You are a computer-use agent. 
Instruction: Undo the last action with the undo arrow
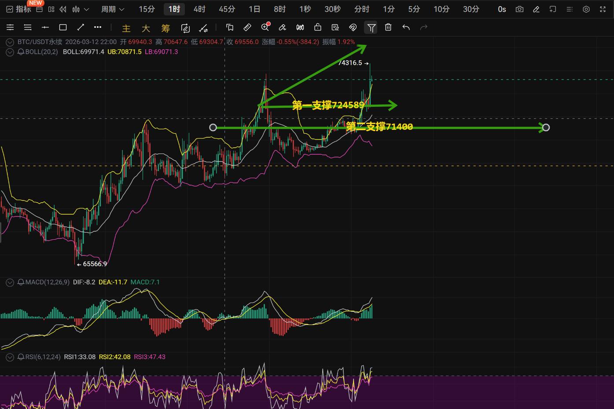point(405,27)
